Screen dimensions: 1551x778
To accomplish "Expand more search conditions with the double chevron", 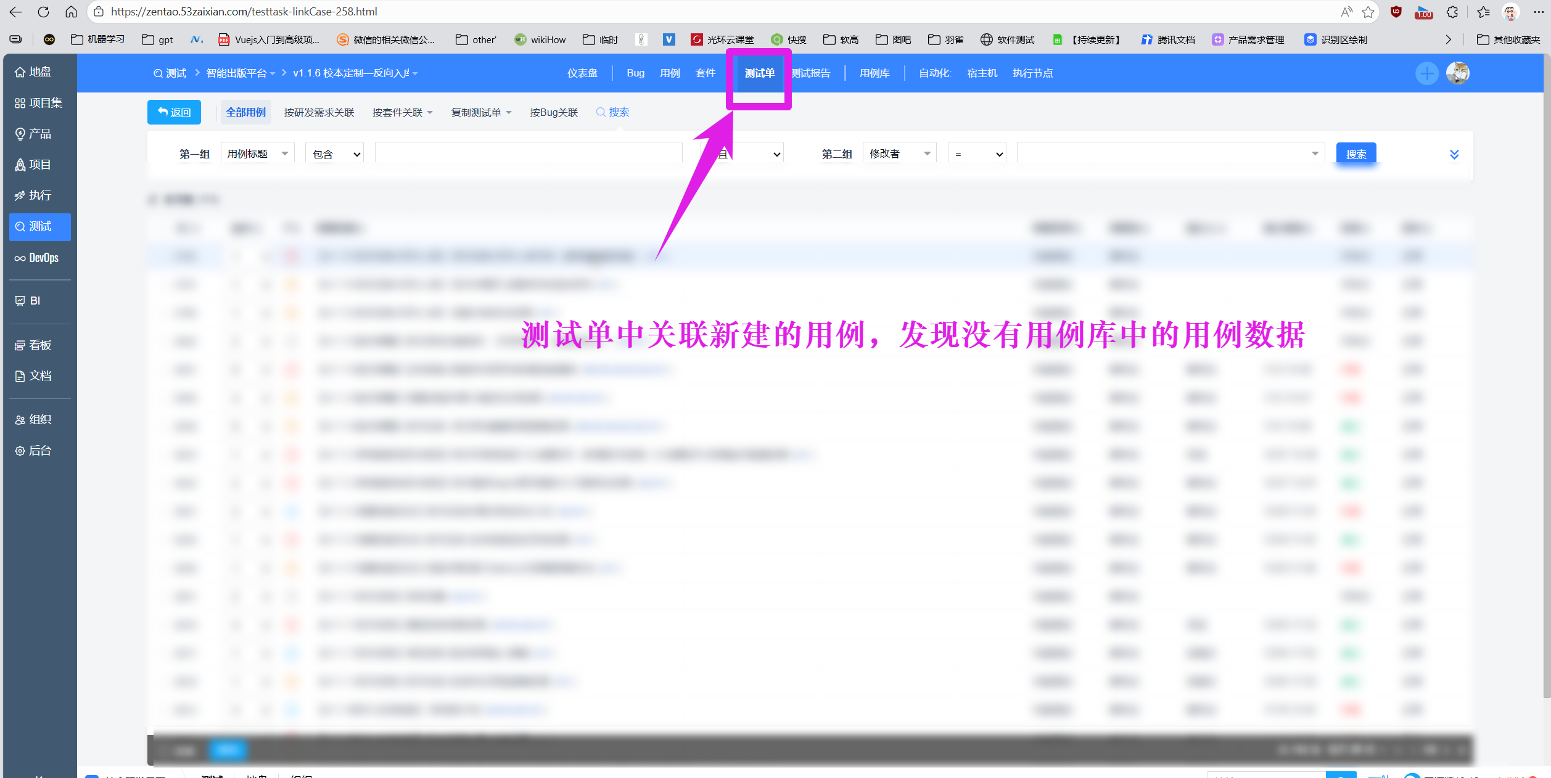I will (x=1454, y=154).
